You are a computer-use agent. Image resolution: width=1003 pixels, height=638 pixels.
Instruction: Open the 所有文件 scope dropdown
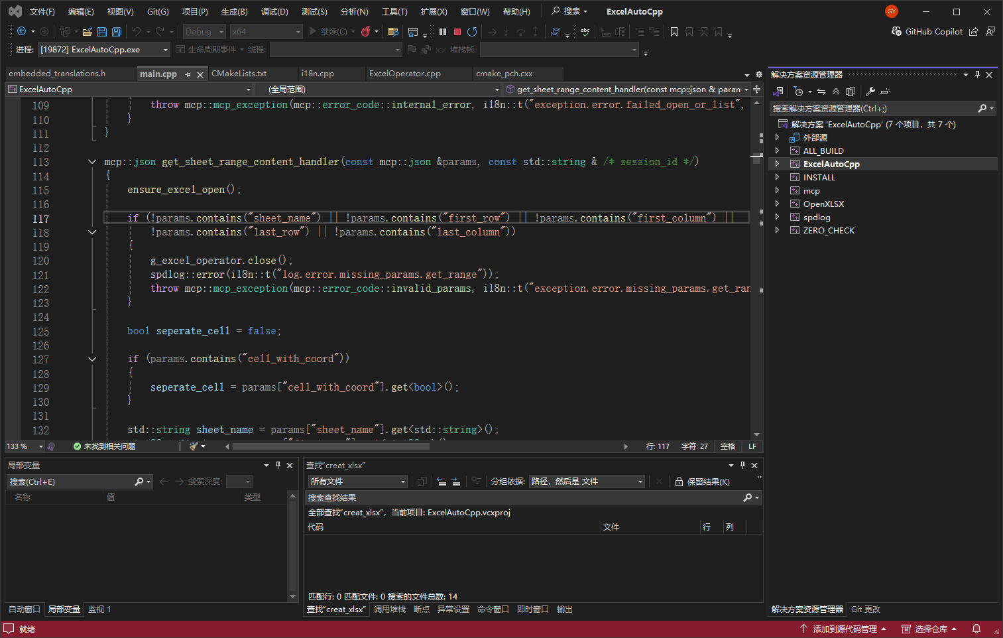pyautogui.click(x=357, y=481)
